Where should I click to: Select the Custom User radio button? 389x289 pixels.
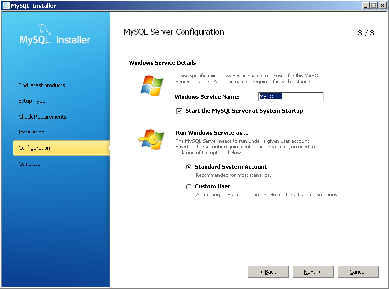coord(189,187)
